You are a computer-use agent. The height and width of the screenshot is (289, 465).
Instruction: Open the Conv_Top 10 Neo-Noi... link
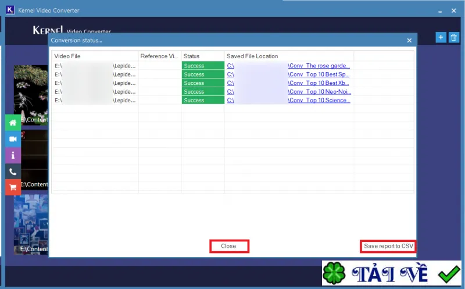pyautogui.click(x=319, y=92)
